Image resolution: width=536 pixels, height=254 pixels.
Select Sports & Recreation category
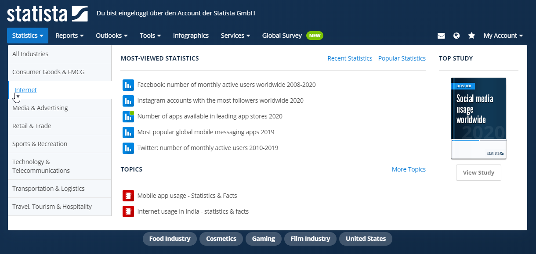[60, 144]
